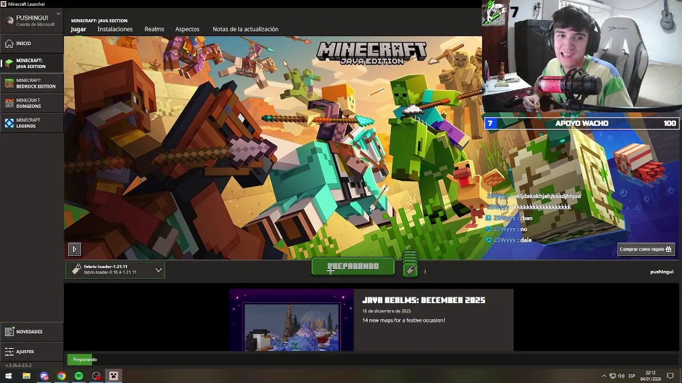
Task: Select Minecraft Dungeons in sidebar
Action: pyautogui.click(x=31, y=103)
